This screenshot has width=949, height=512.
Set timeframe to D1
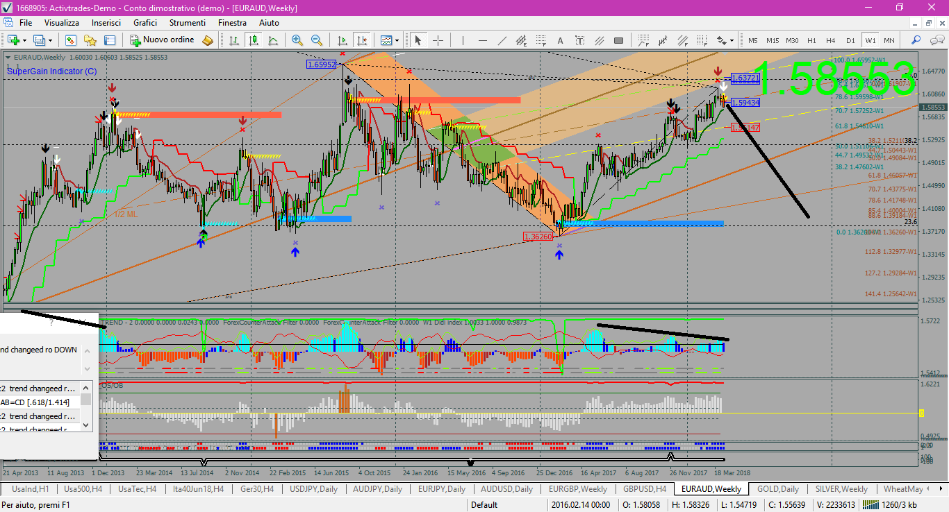850,40
